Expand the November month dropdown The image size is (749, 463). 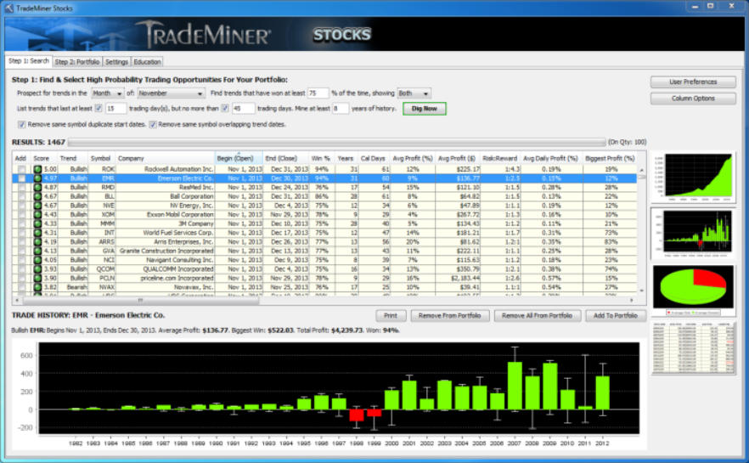[x=171, y=93]
